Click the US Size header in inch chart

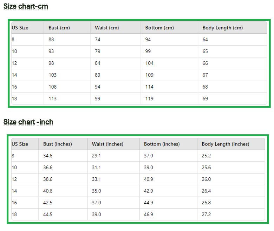click(20, 144)
